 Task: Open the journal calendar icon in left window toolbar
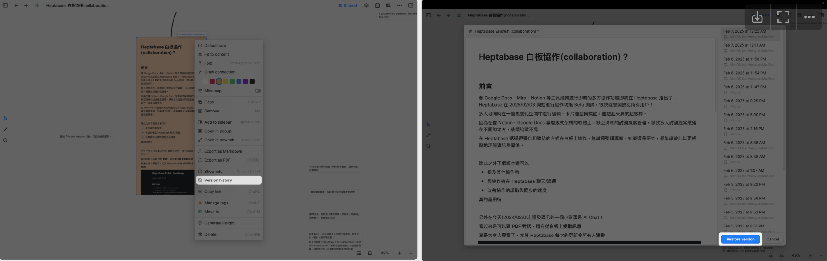click(378, 6)
